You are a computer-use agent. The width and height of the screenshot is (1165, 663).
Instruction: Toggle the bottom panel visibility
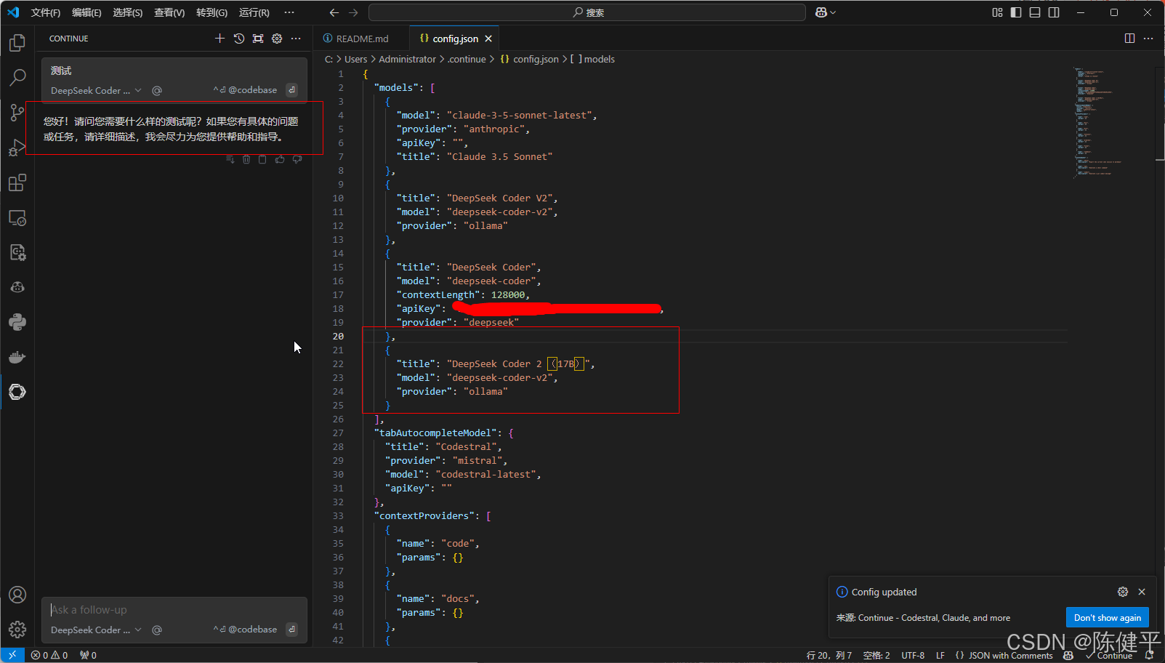pos(1035,12)
